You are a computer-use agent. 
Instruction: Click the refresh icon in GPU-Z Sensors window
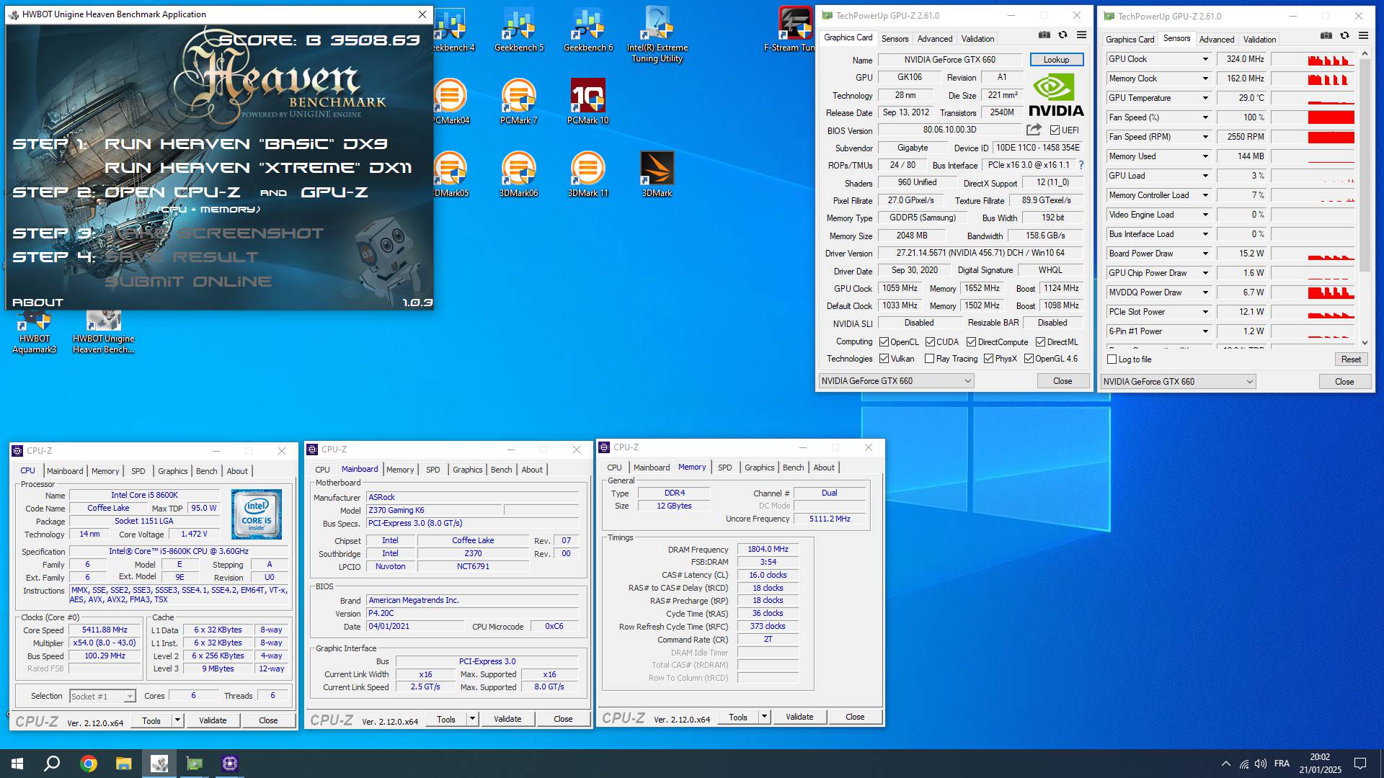click(1344, 35)
